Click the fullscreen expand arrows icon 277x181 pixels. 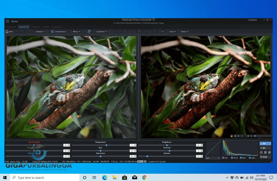coord(248,136)
